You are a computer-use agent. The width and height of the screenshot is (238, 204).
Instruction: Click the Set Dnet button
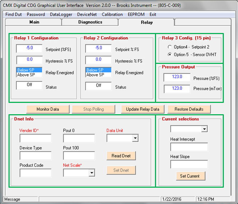coord(121,170)
